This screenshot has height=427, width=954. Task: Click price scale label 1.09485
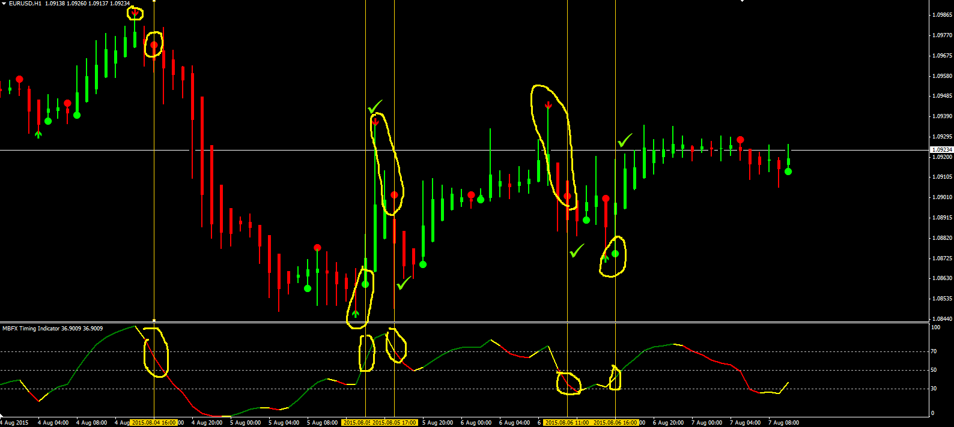[x=941, y=96]
